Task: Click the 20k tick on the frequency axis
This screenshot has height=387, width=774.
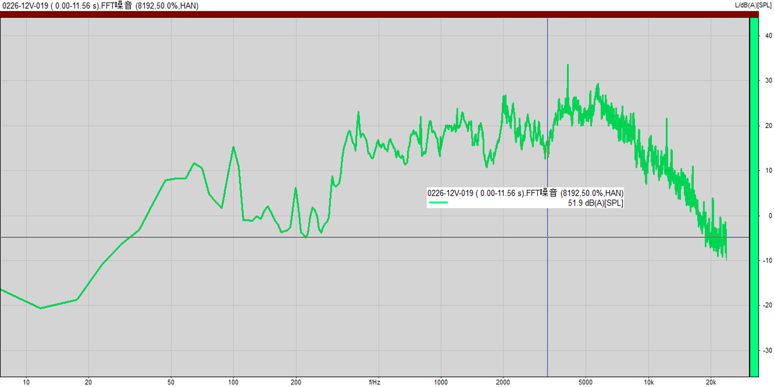Action: pos(711,382)
